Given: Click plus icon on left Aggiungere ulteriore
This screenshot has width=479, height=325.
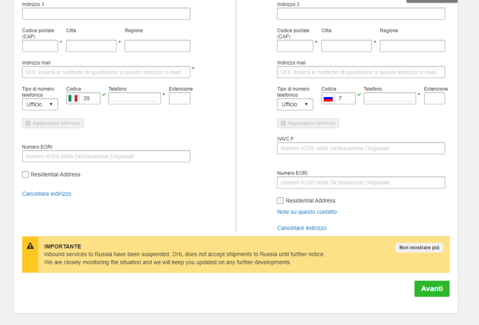Looking at the screenshot, I should [28, 123].
